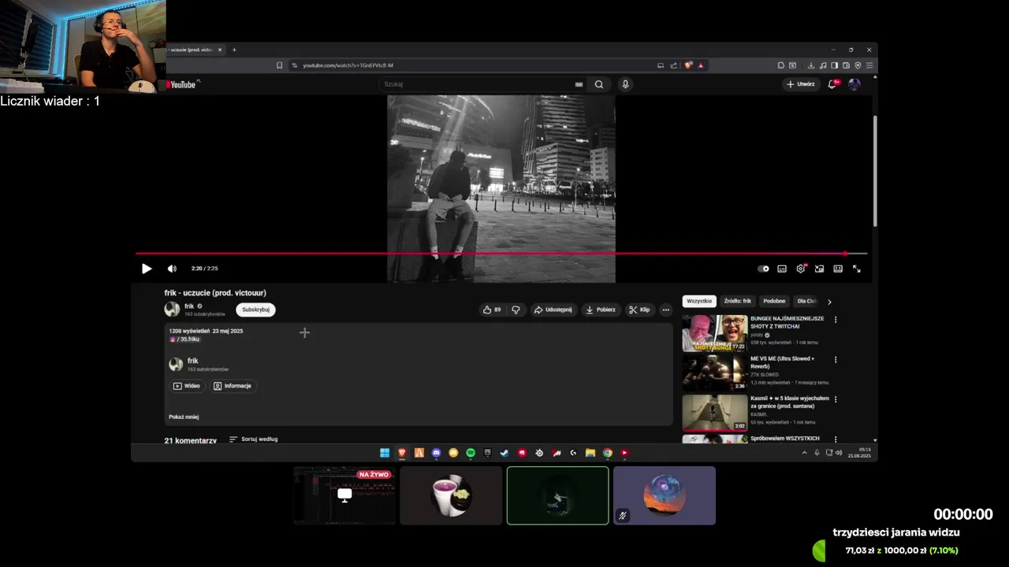
Task: Open the Kasmii 5 klasie video title
Action: point(790,402)
